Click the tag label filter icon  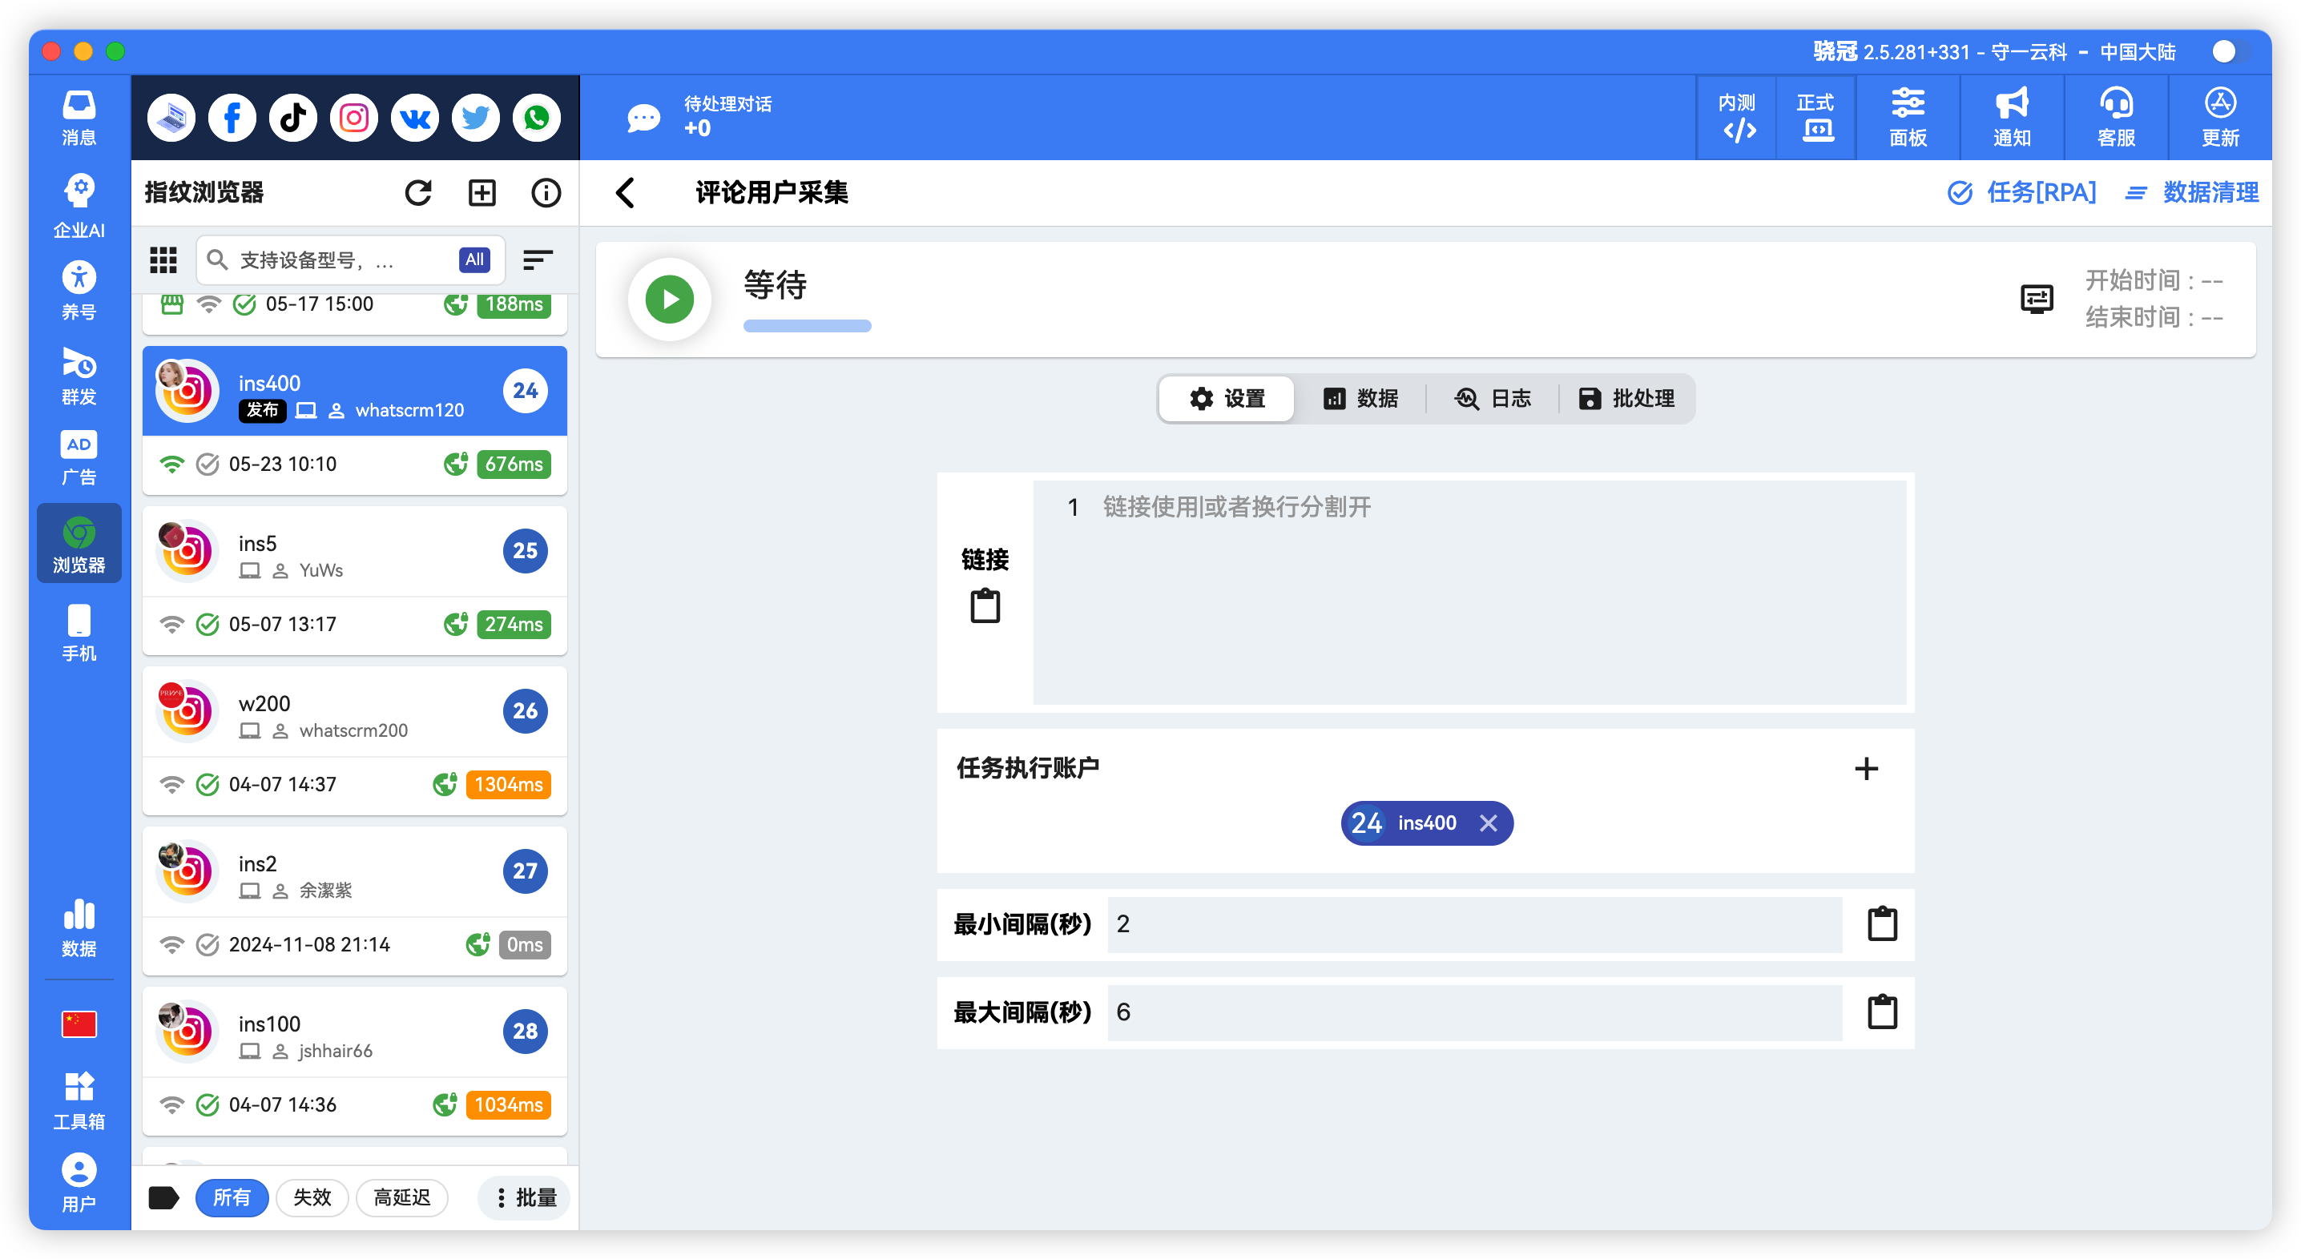[163, 1197]
